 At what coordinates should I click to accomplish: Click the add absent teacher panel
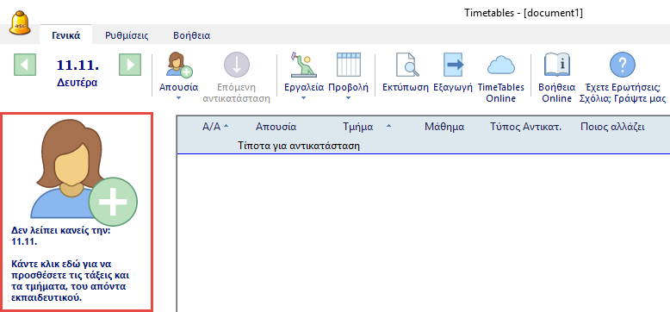(x=77, y=212)
